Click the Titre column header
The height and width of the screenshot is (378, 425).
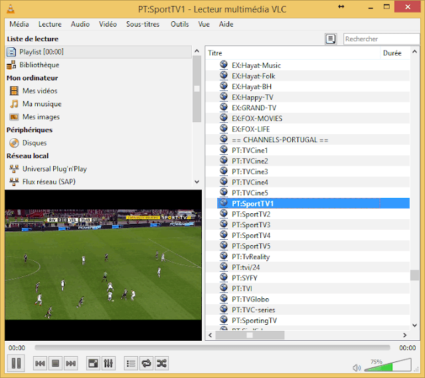coord(293,53)
